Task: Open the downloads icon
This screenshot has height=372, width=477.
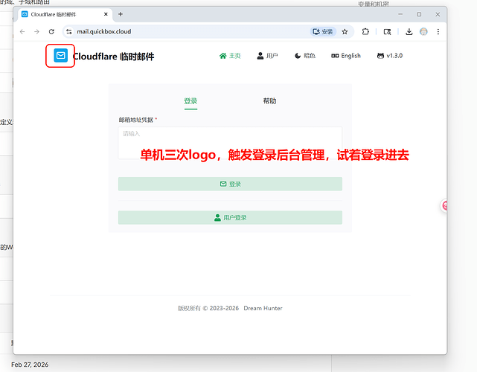Action: tap(409, 32)
